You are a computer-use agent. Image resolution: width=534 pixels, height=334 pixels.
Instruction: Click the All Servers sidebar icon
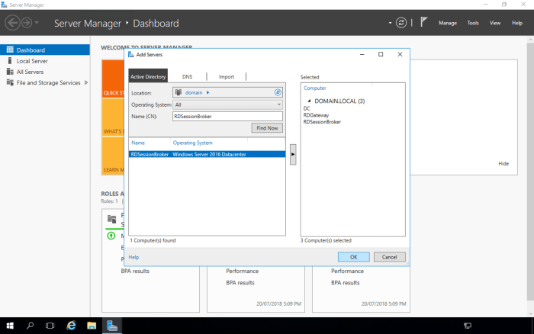pos(10,72)
